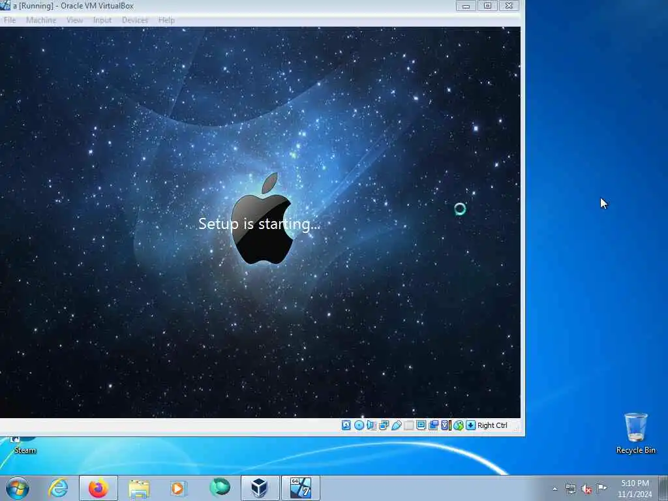668x501 pixels.
Task: Open the Devices menu in VirtualBox
Action: point(134,20)
